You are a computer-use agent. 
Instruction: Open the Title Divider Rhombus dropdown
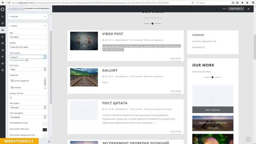click(28, 108)
